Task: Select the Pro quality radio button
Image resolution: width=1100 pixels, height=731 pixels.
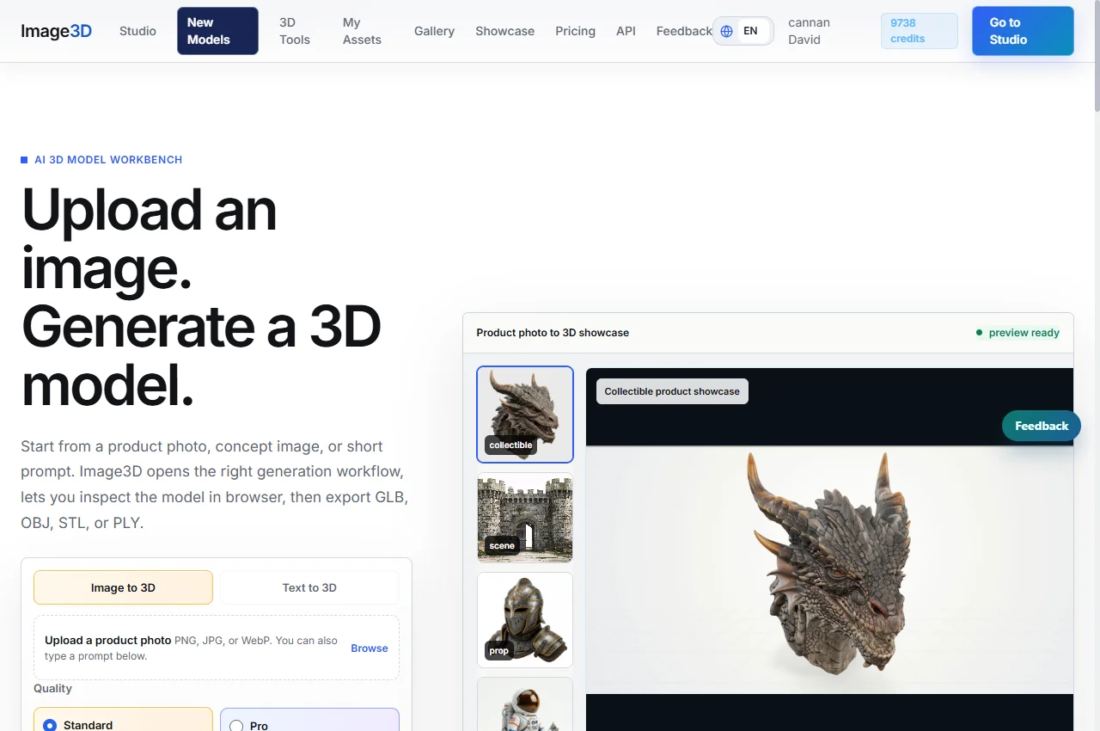Action: tap(236, 726)
